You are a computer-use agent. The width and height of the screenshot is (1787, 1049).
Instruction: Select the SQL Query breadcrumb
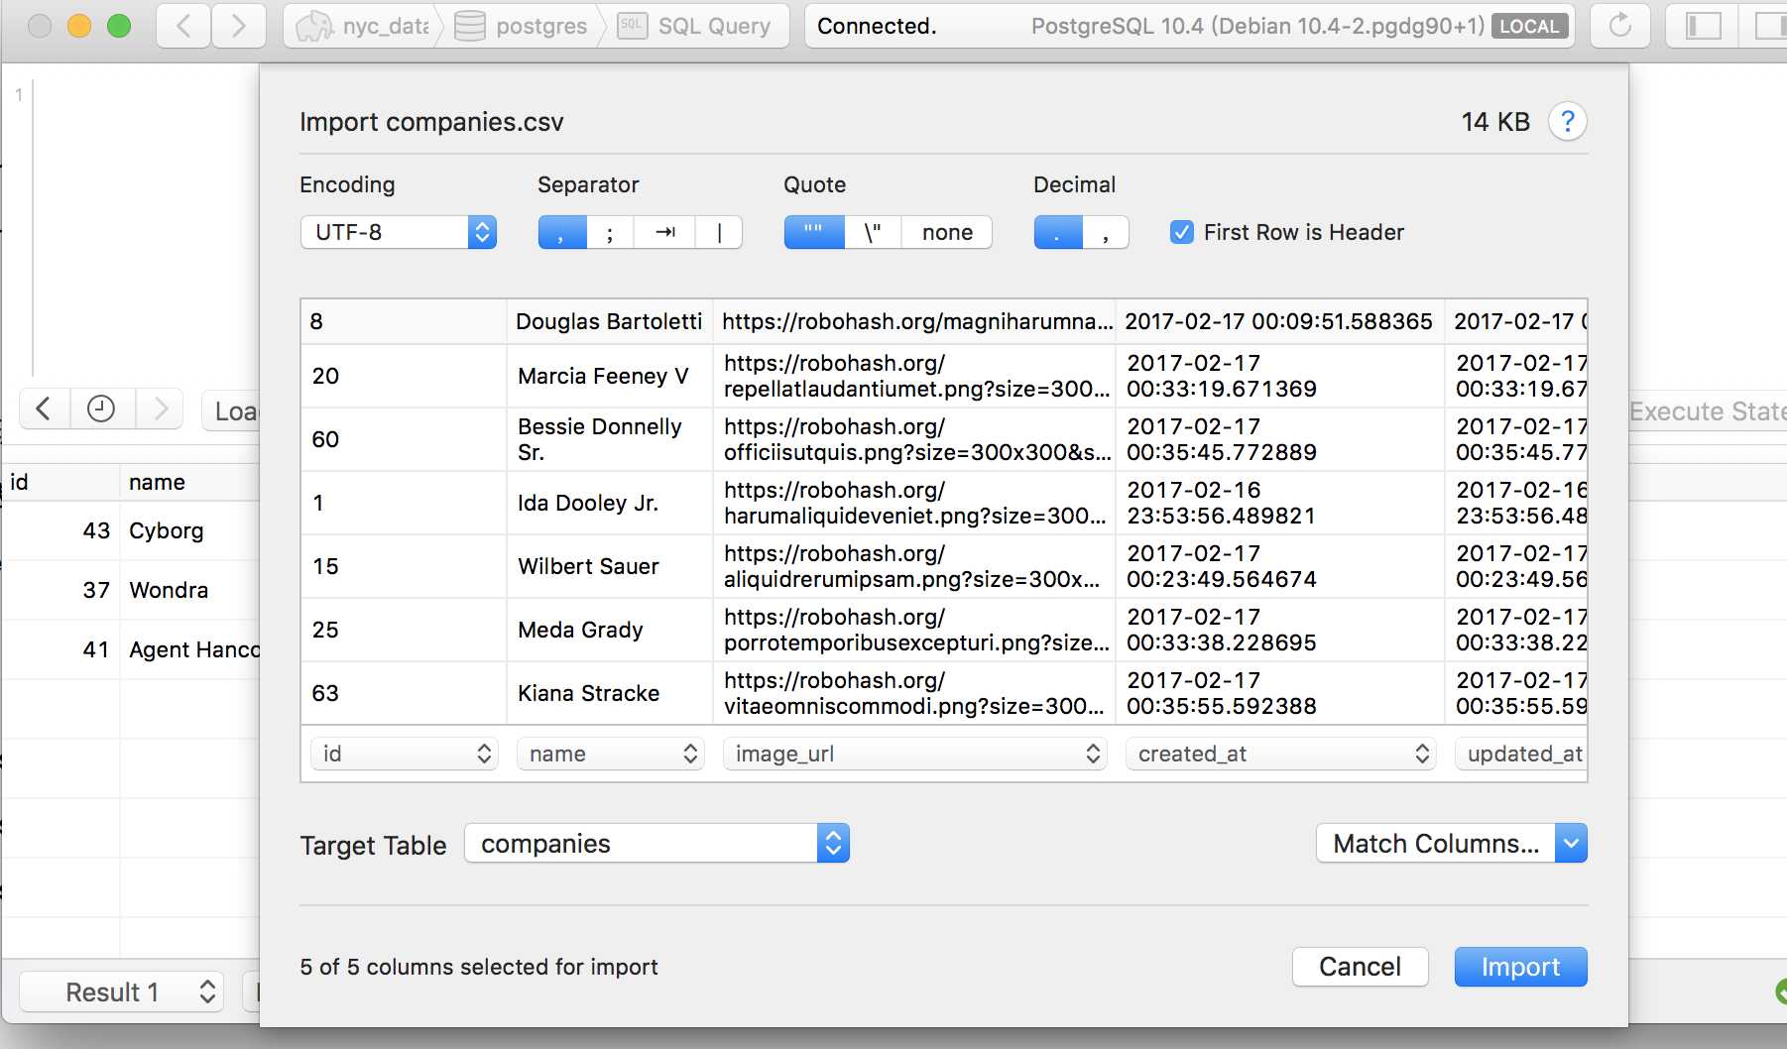pos(694,26)
